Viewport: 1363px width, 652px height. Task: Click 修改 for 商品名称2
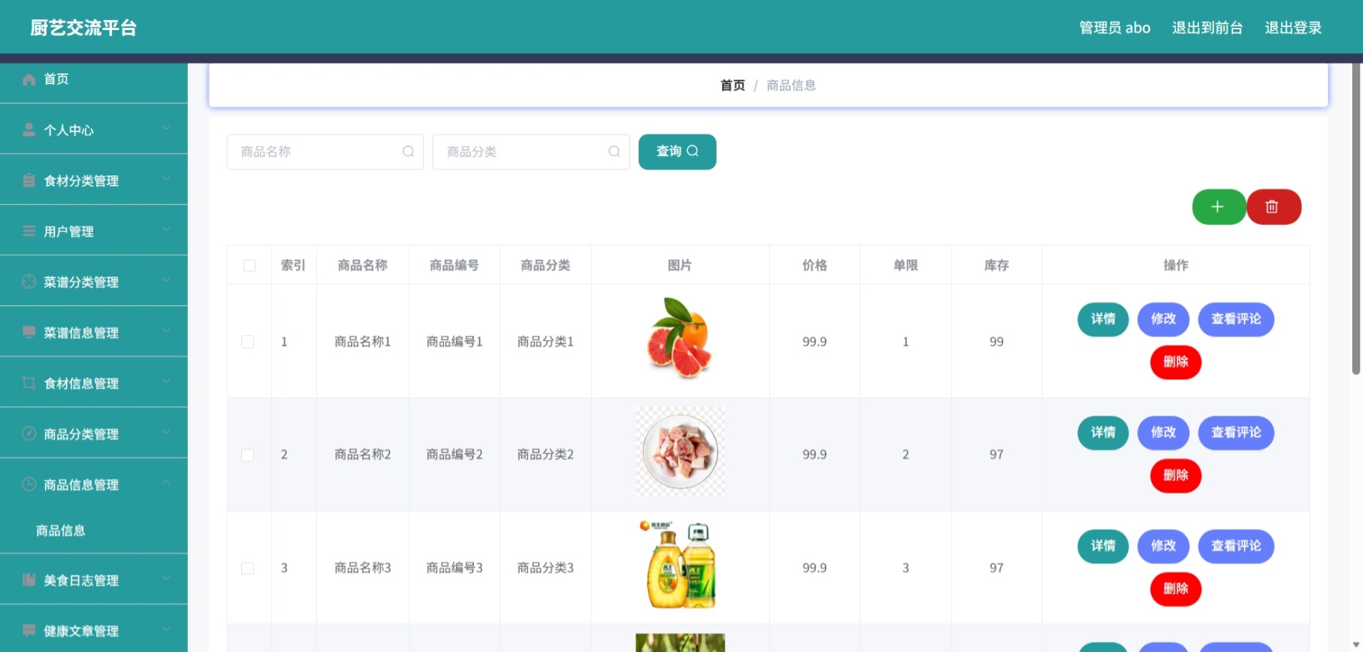pyautogui.click(x=1164, y=433)
